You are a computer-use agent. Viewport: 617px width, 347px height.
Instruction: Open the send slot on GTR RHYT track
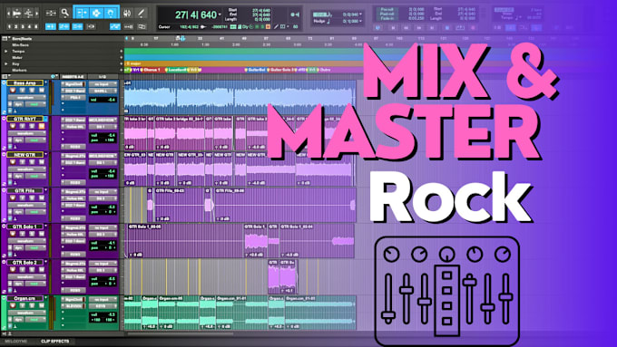click(x=73, y=147)
